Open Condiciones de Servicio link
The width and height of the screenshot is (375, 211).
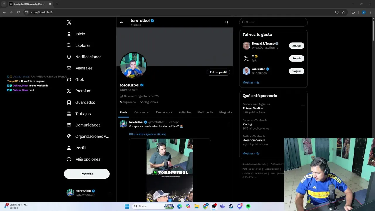point(254,164)
